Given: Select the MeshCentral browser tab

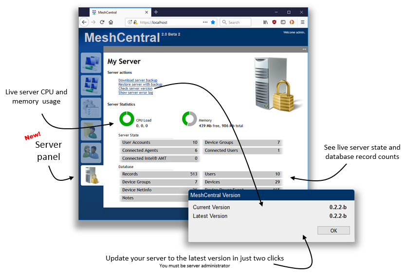Looking at the screenshot, I should (x=120, y=12).
